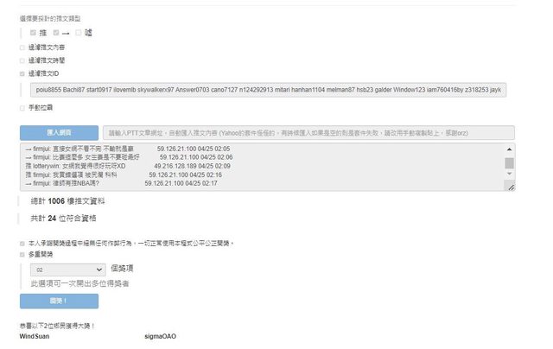Toggle the 噓 boo type checkbox

(x=79, y=33)
